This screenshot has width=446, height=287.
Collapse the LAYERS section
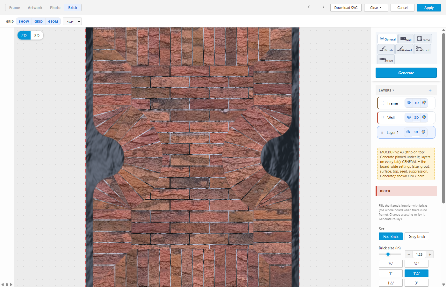(x=386, y=91)
